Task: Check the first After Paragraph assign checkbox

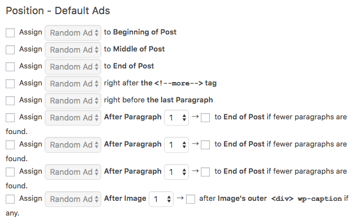Action: coord(10,118)
